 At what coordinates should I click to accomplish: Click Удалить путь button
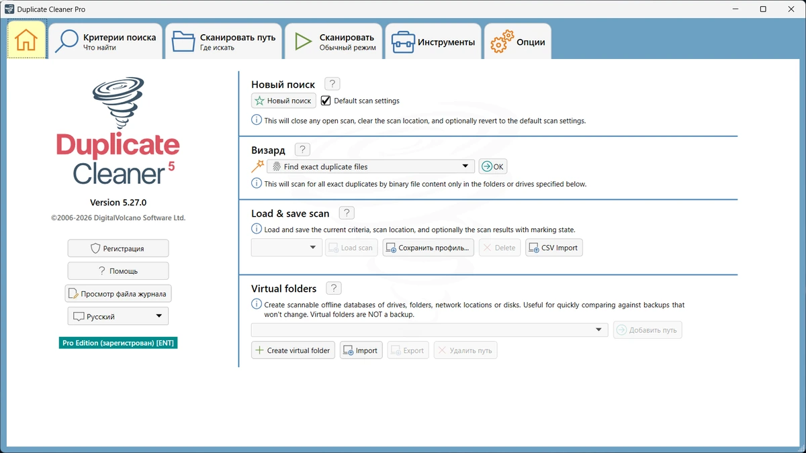tap(465, 350)
